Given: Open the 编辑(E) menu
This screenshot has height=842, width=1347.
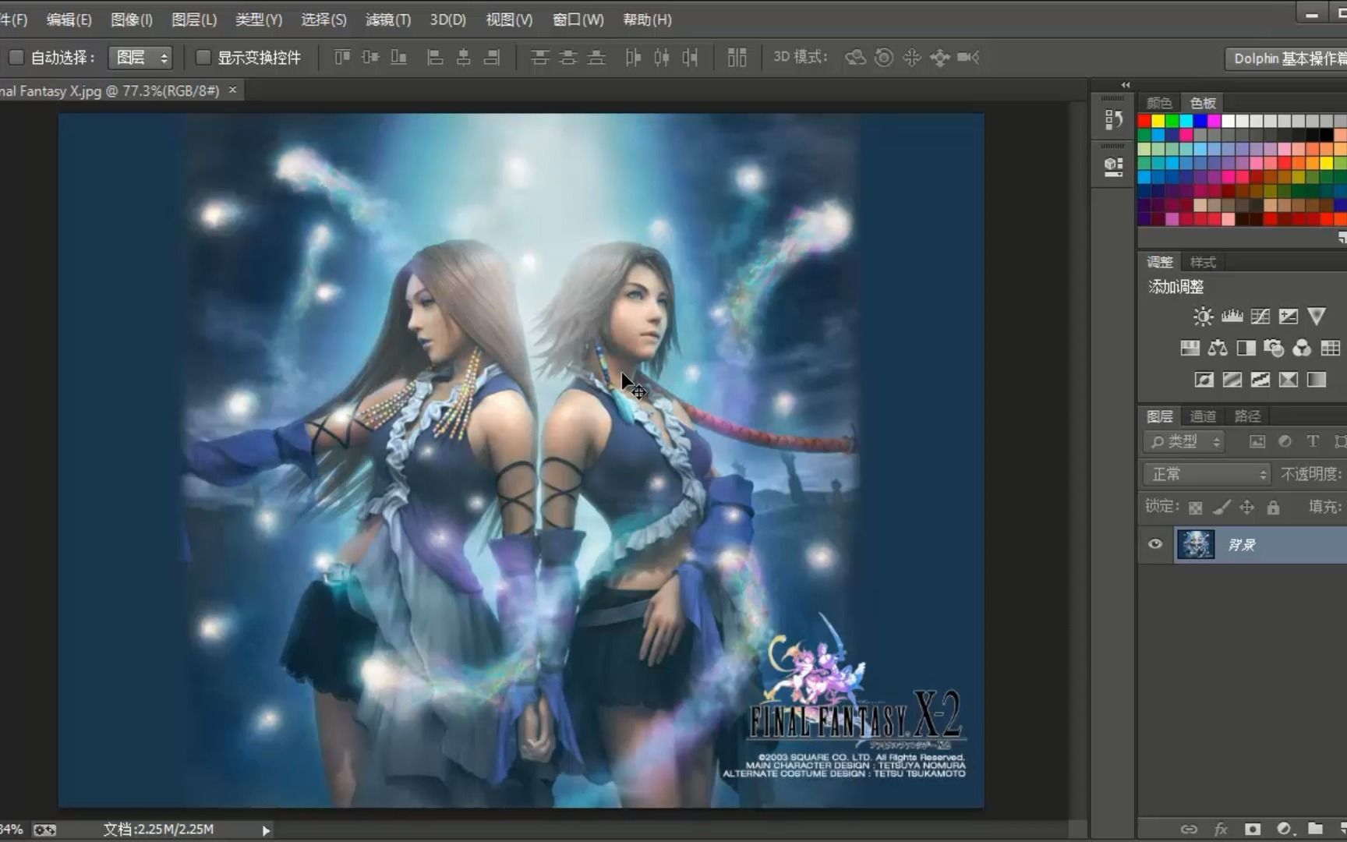Looking at the screenshot, I should [x=69, y=19].
